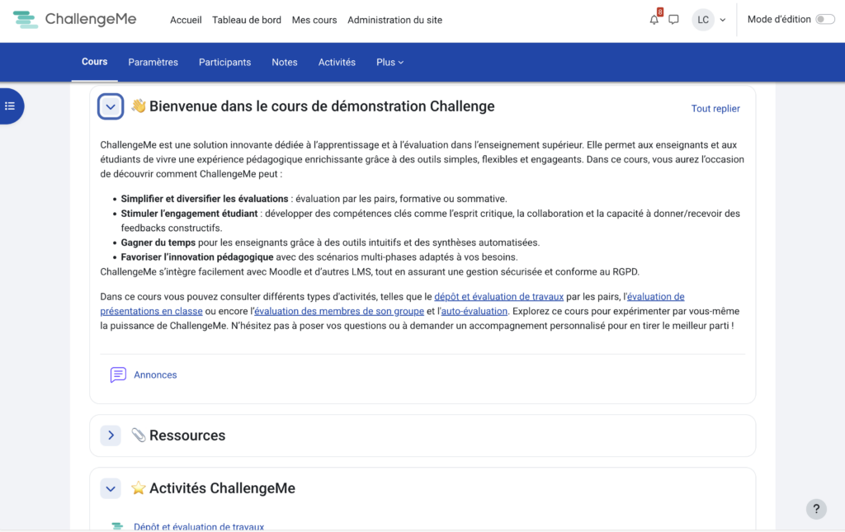Switch to the Participants tab
845x532 pixels.
pyautogui.click(x=224, y=63)
